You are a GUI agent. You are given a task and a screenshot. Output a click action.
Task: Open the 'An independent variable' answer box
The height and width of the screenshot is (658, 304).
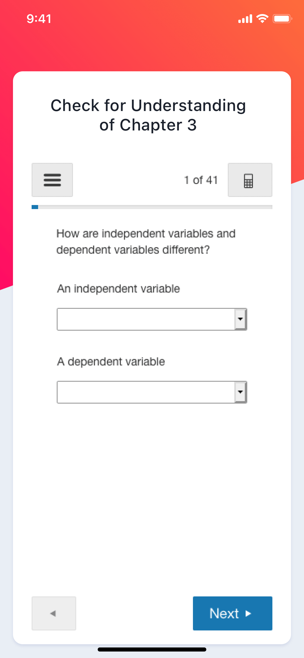pyautogui.click(x=152, y=319)
